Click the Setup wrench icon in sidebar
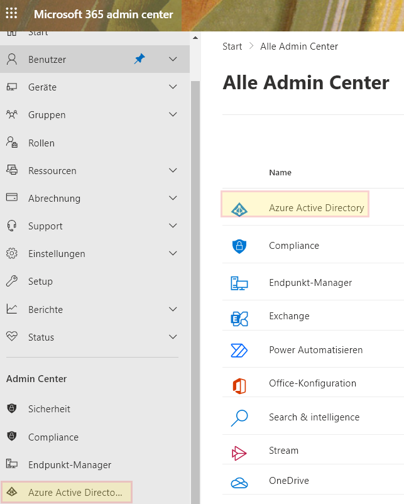 12,281
